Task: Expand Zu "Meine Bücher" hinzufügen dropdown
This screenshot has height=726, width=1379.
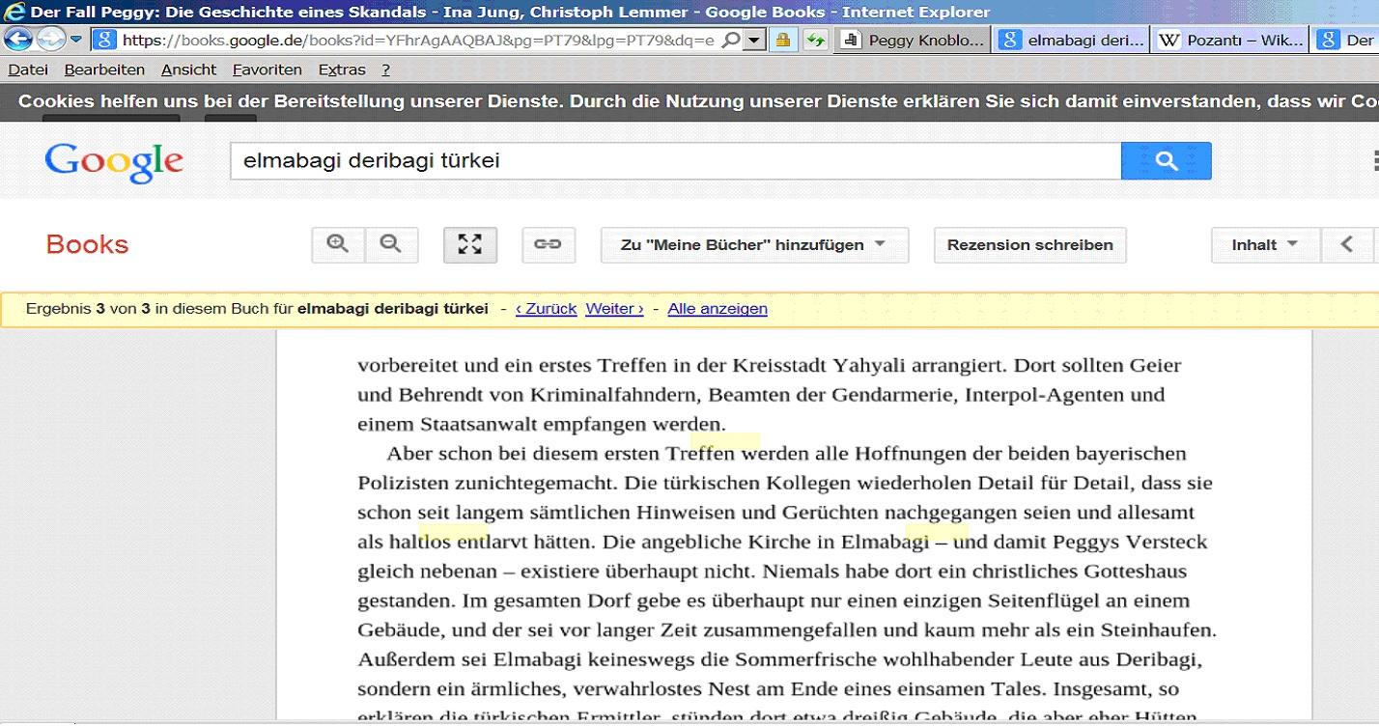Action: point(754,244)
